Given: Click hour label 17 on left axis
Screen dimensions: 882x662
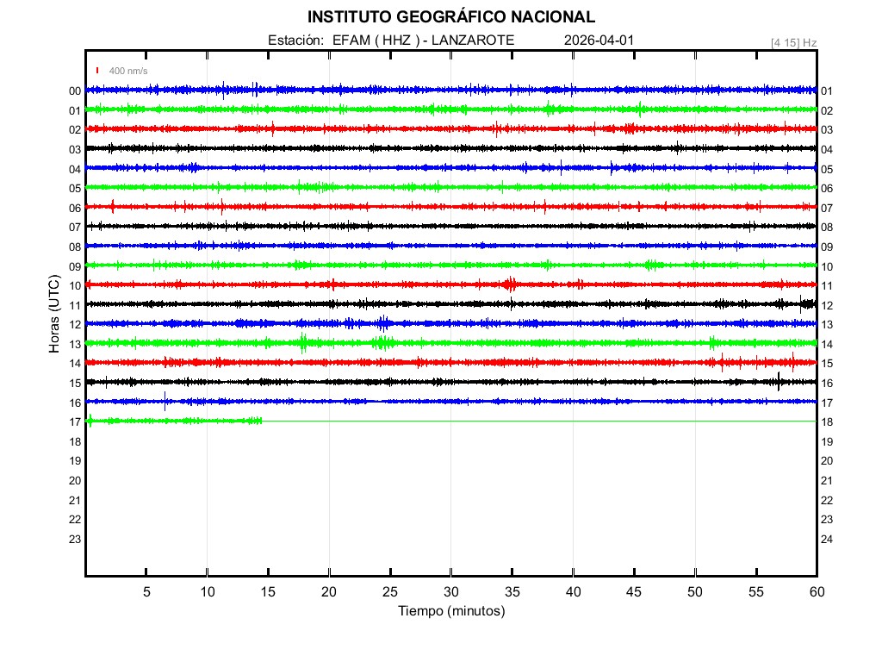Looking at the screenshot, I should click(x=75, y=422).
